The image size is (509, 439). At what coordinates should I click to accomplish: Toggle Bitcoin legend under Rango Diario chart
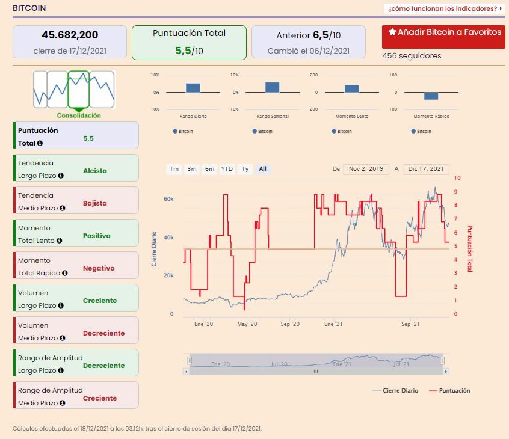(x=183, y=132)
